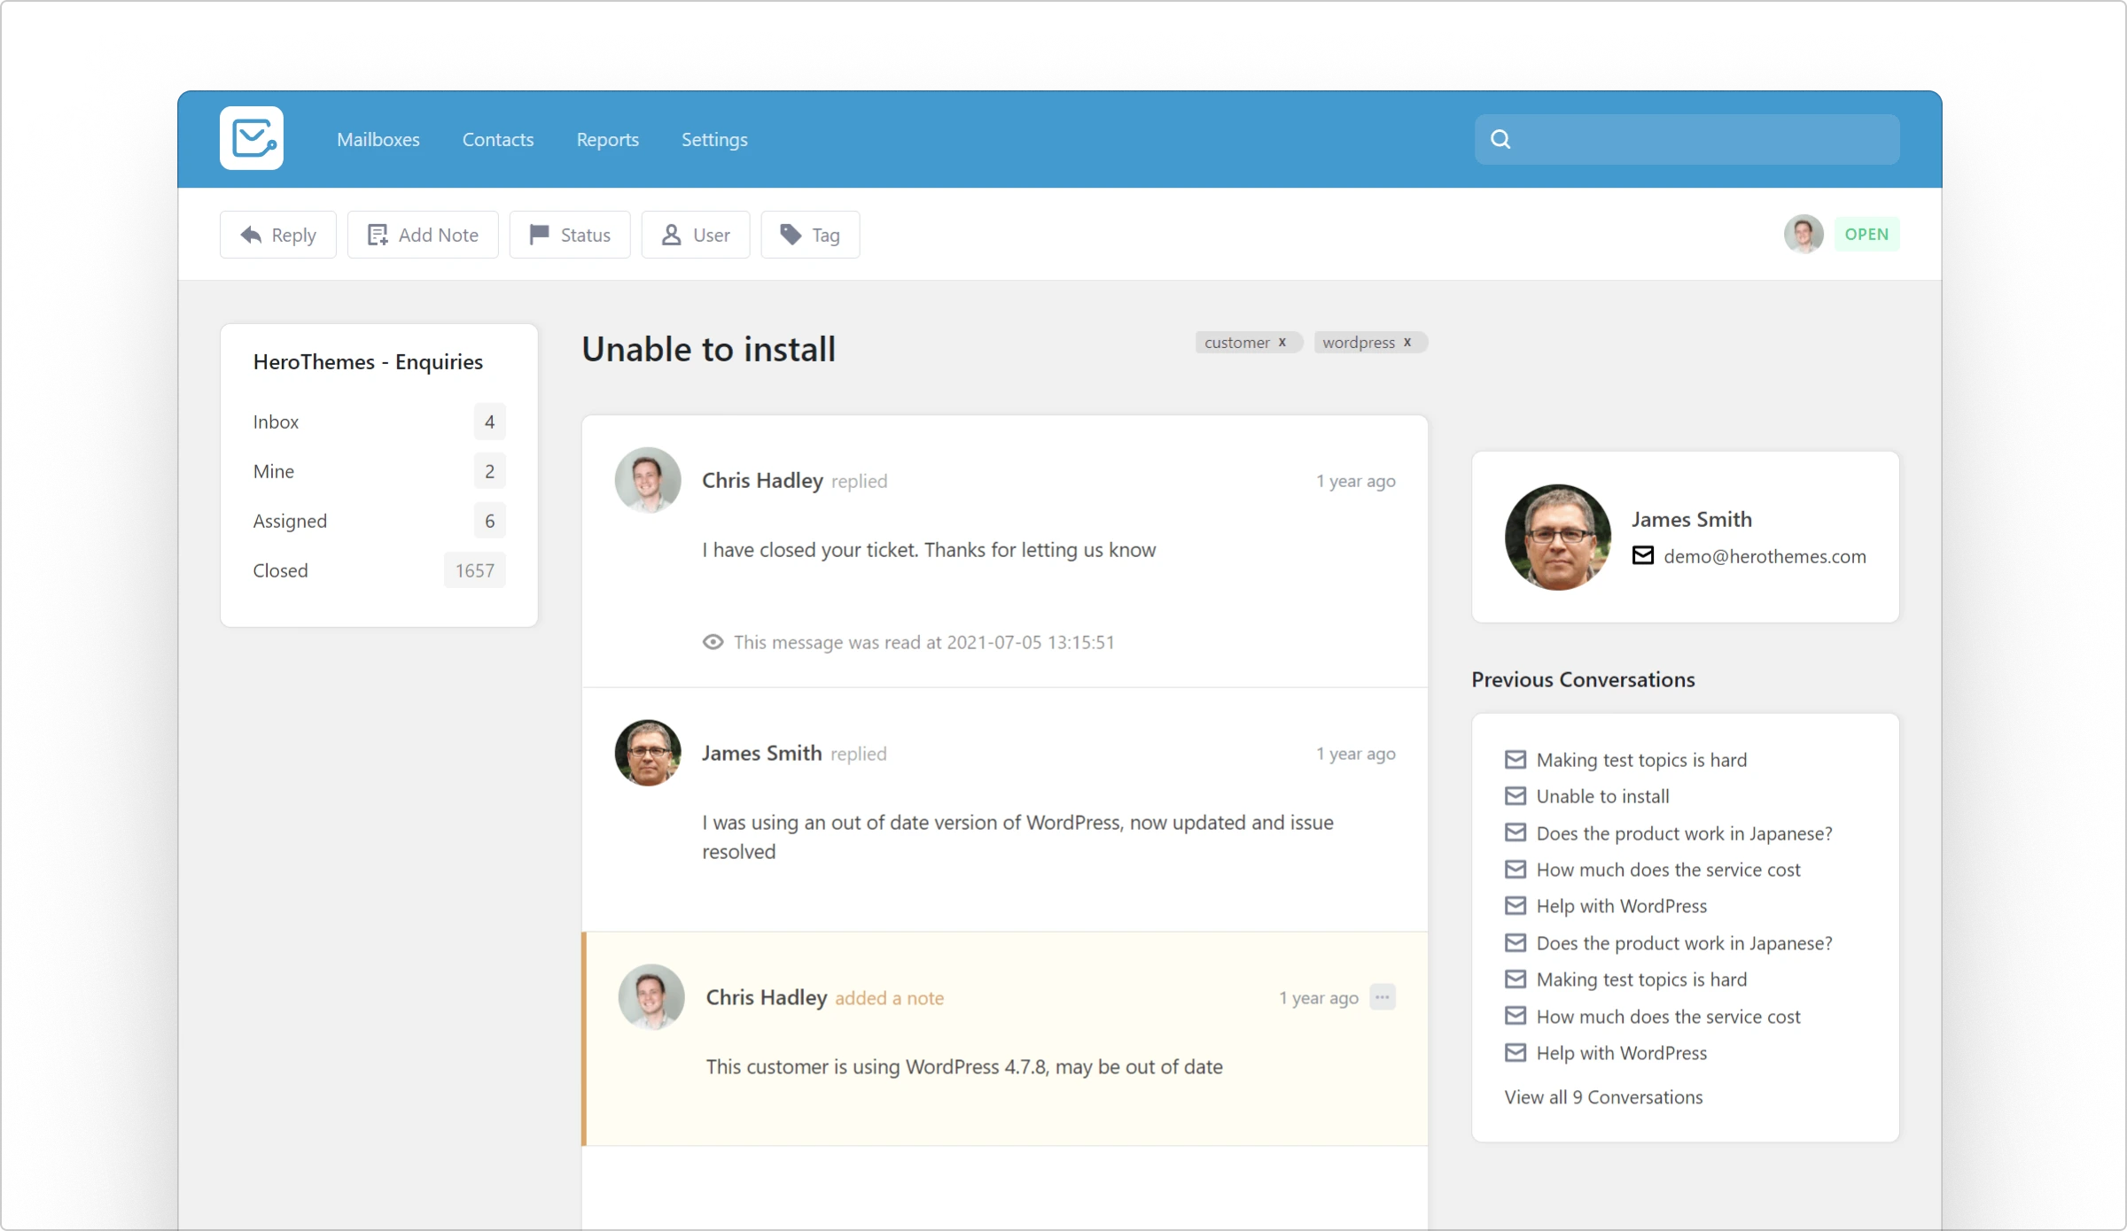2127x1231 pixels.
Task: Click the HeroThemes mailbox logo icon
Action: click(x=252, y=138)
